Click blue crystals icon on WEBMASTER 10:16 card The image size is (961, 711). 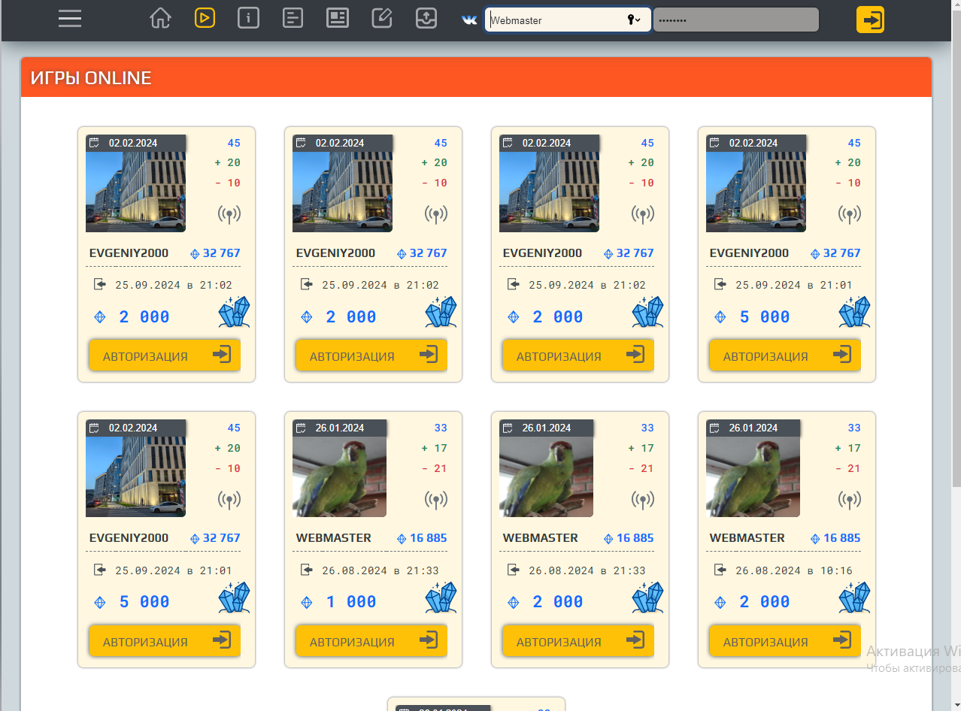(x=855, y=598)
